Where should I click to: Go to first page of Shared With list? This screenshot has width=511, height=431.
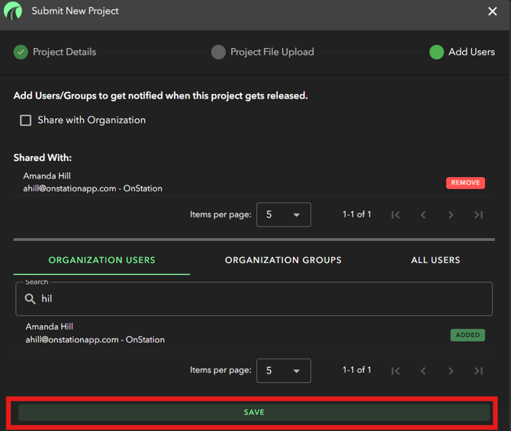click(395, 215)
